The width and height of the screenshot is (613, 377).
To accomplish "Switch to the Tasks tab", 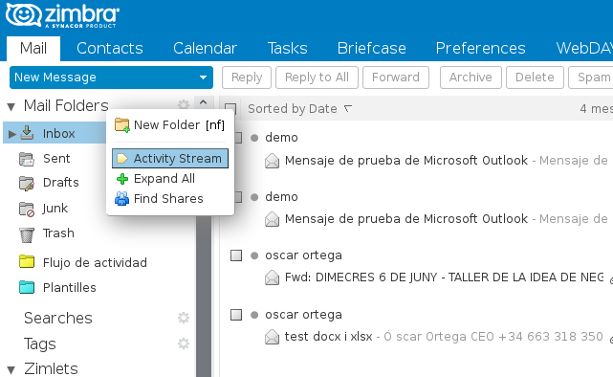I will [x=287, y=49].
